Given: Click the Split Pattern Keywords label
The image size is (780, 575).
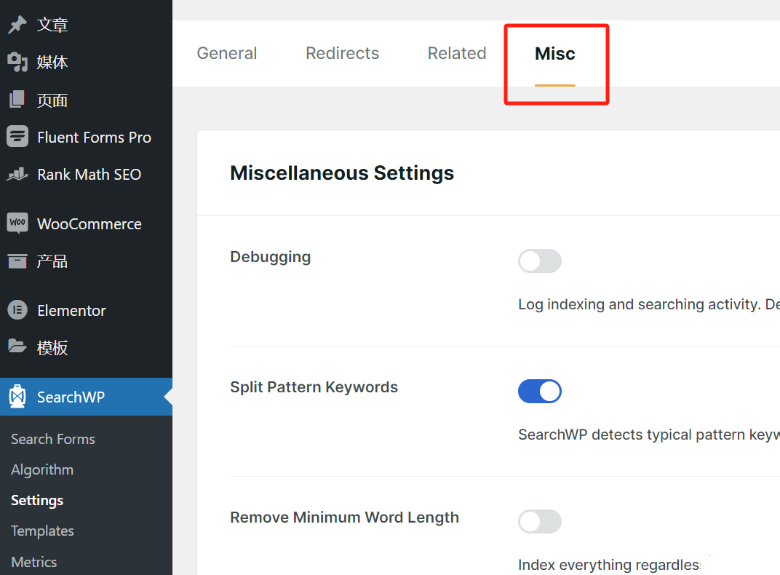Looking at the screenshot, I should pyautogui.click(x=314, y=387).
